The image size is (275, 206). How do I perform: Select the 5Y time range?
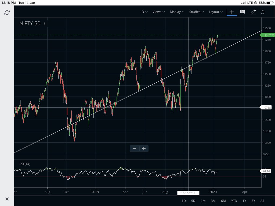coord(253,201)
